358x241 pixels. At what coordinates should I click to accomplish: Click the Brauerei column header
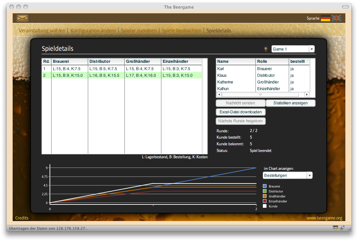tap(70, 61)
